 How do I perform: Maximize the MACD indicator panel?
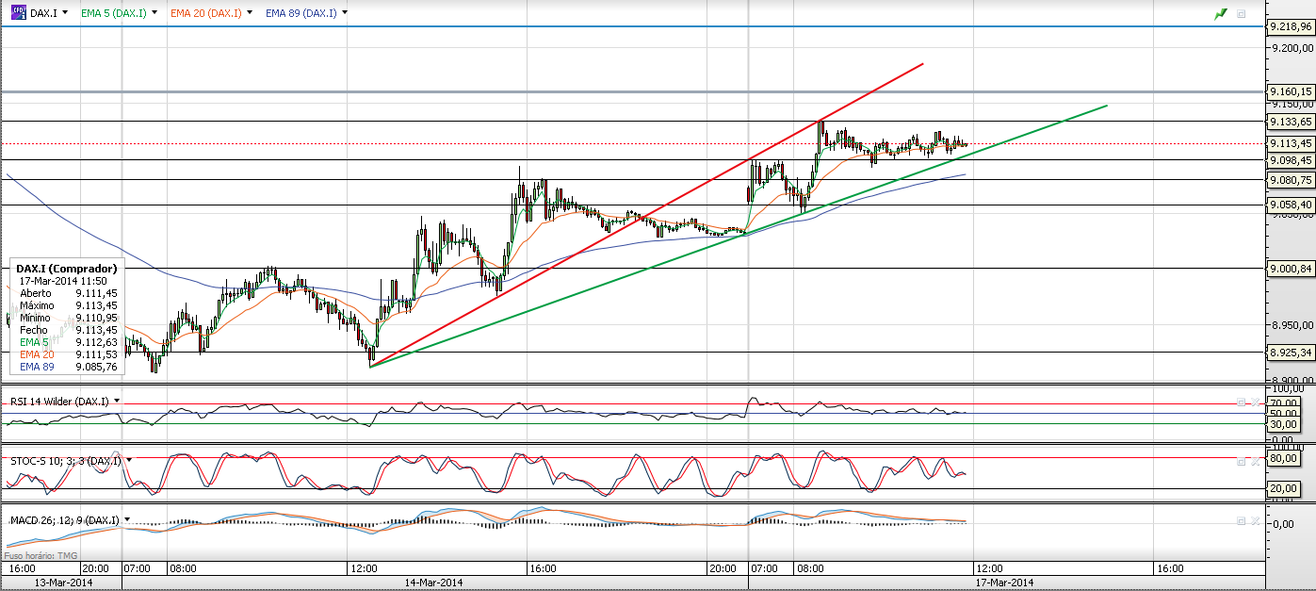[1241, 520]
